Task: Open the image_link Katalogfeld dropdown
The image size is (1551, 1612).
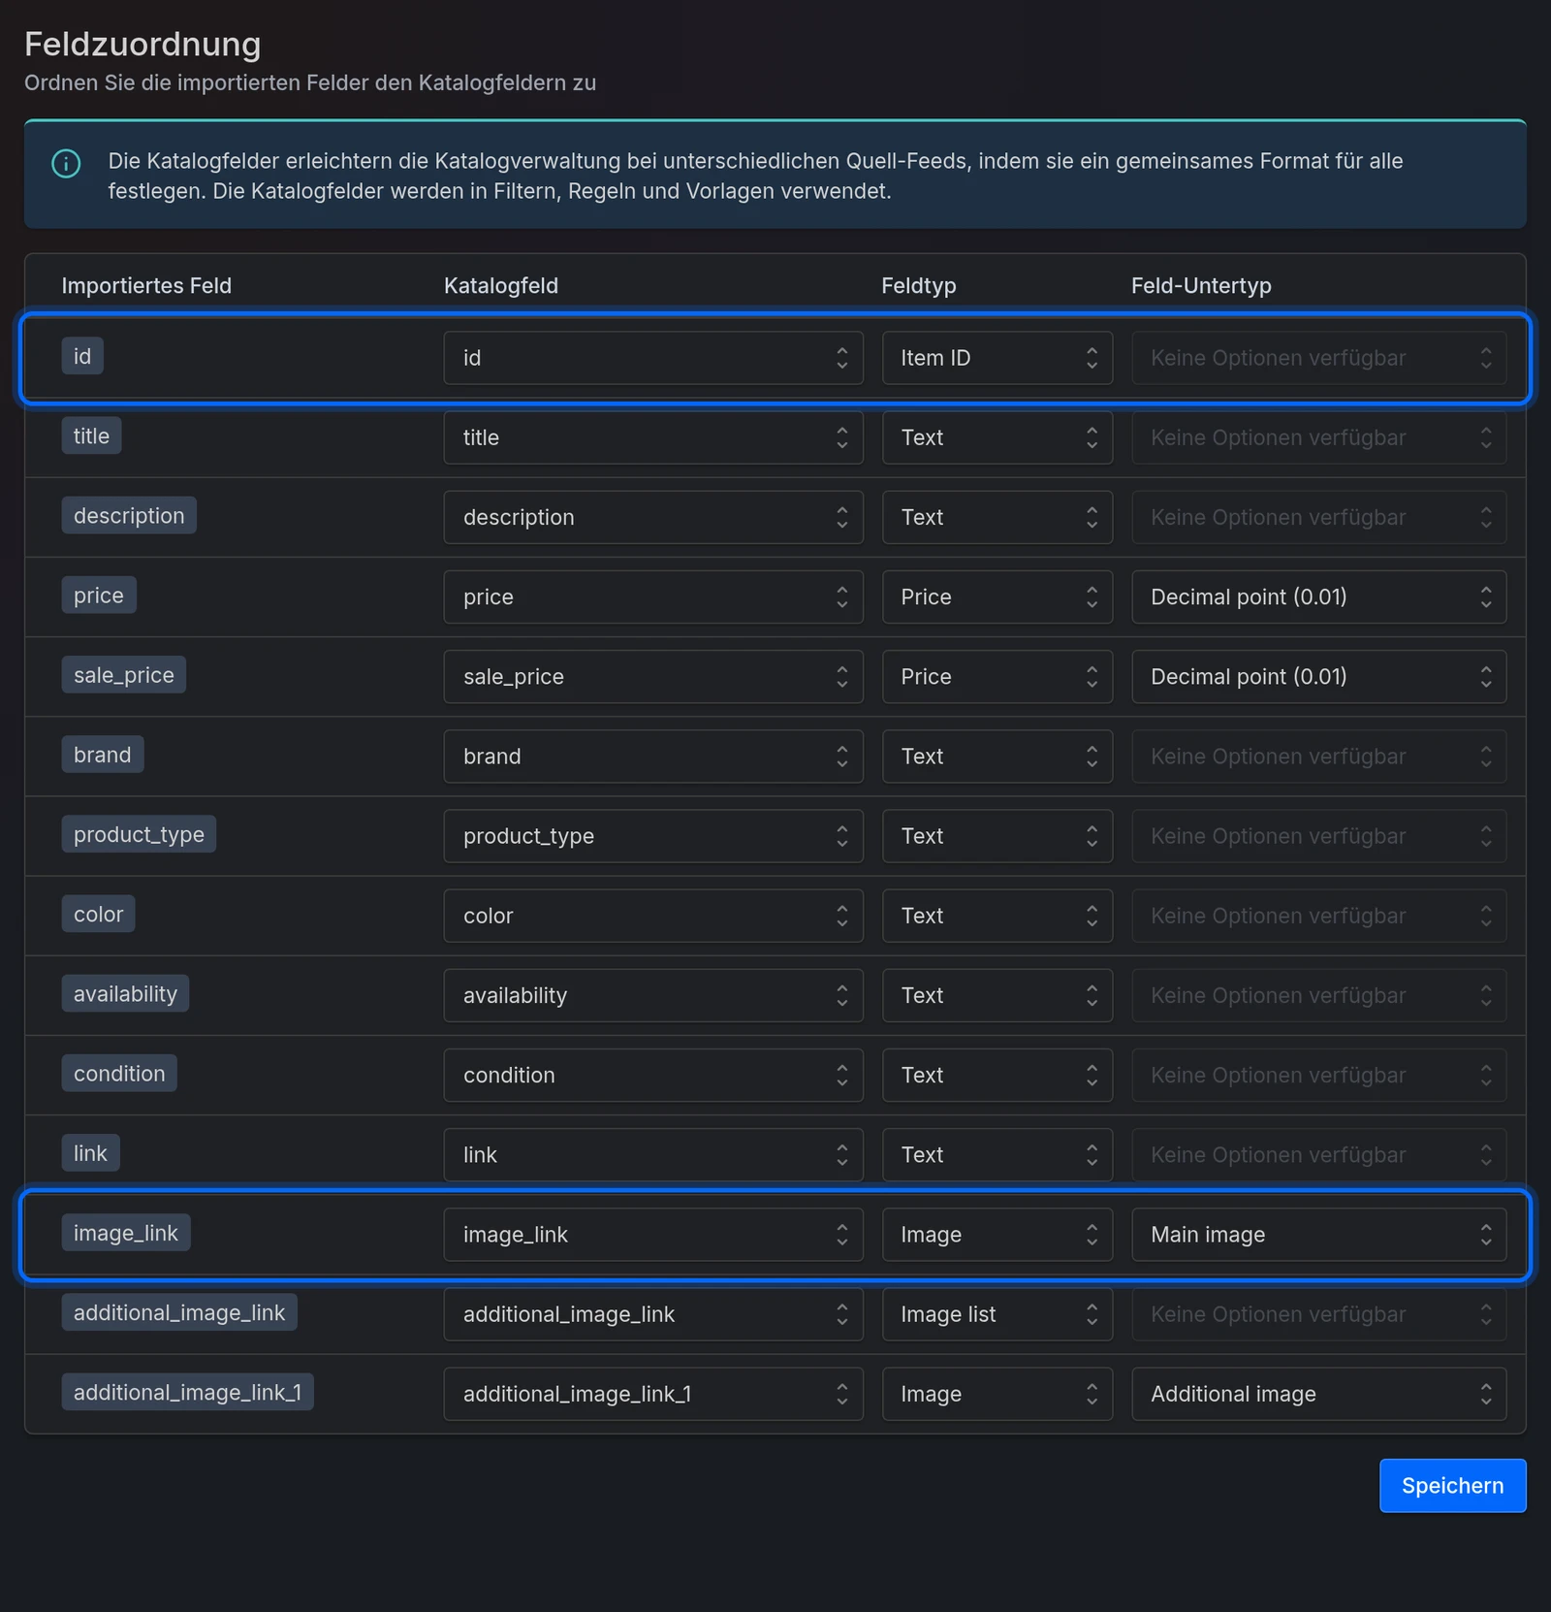Action: coord(653,1234)
